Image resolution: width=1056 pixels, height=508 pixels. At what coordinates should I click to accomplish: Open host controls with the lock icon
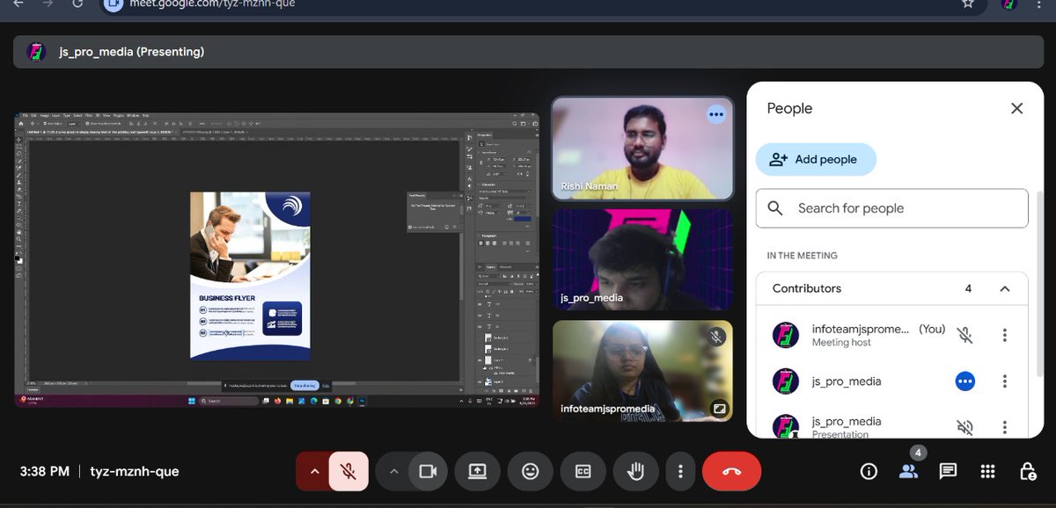(x=1027, y=471)
